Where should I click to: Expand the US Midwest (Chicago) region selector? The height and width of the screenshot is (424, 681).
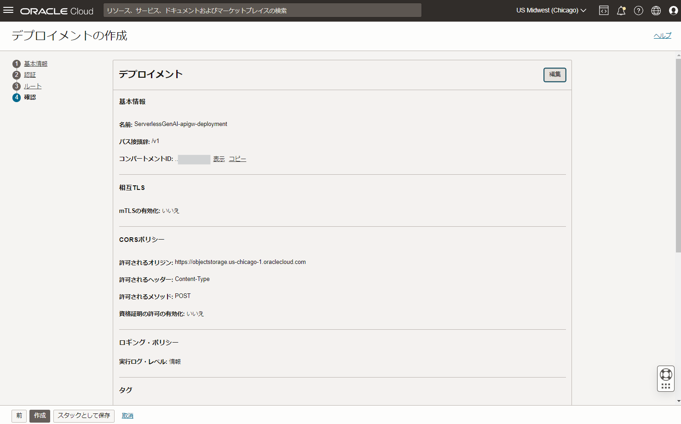click(551, 10)
